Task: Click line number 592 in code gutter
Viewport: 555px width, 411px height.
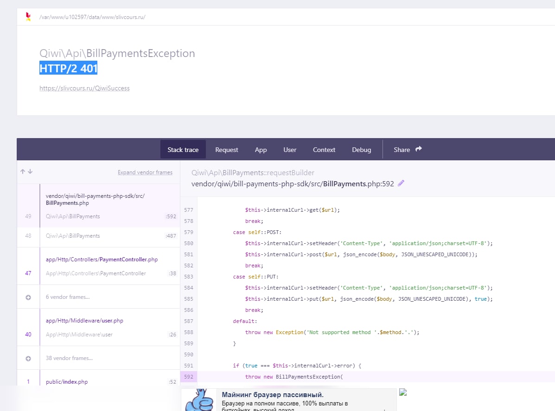Action: [189, 377]
